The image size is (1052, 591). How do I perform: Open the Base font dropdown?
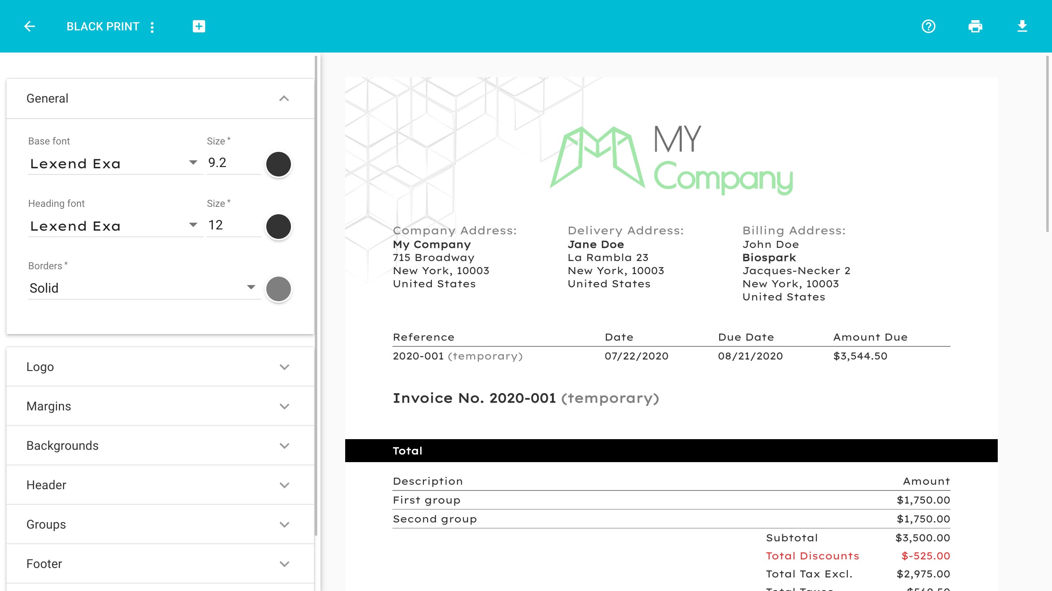114,164
